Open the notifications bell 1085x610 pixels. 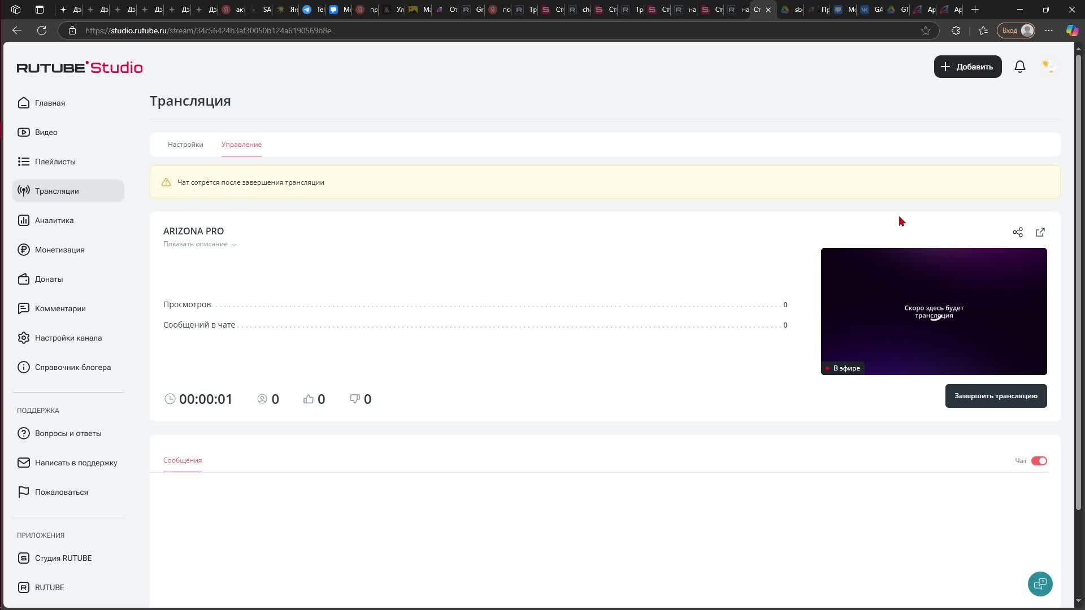(1020, 67)
